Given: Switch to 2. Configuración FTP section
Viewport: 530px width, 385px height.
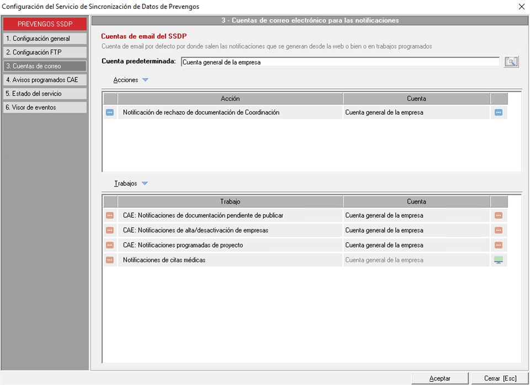Looking at the screenshot, I should [x=45, y=52].
